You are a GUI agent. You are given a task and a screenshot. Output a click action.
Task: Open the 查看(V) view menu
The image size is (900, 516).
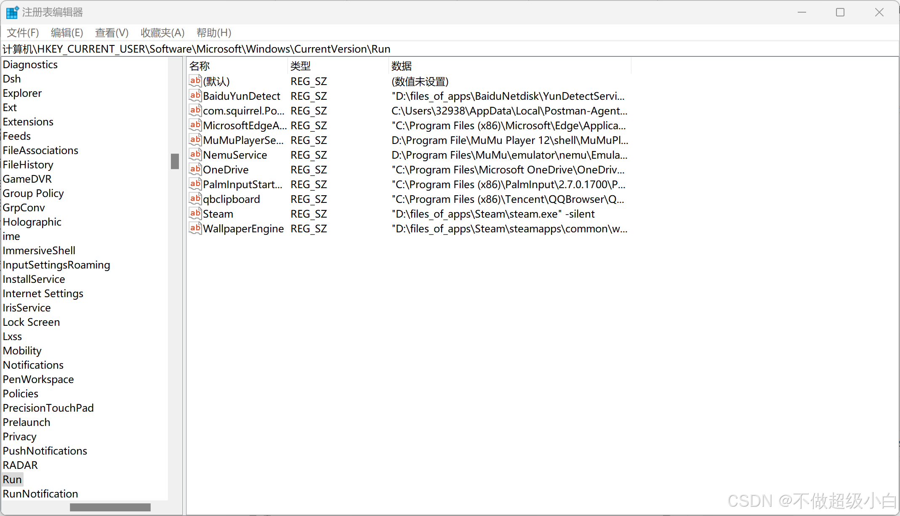point(112,32)
